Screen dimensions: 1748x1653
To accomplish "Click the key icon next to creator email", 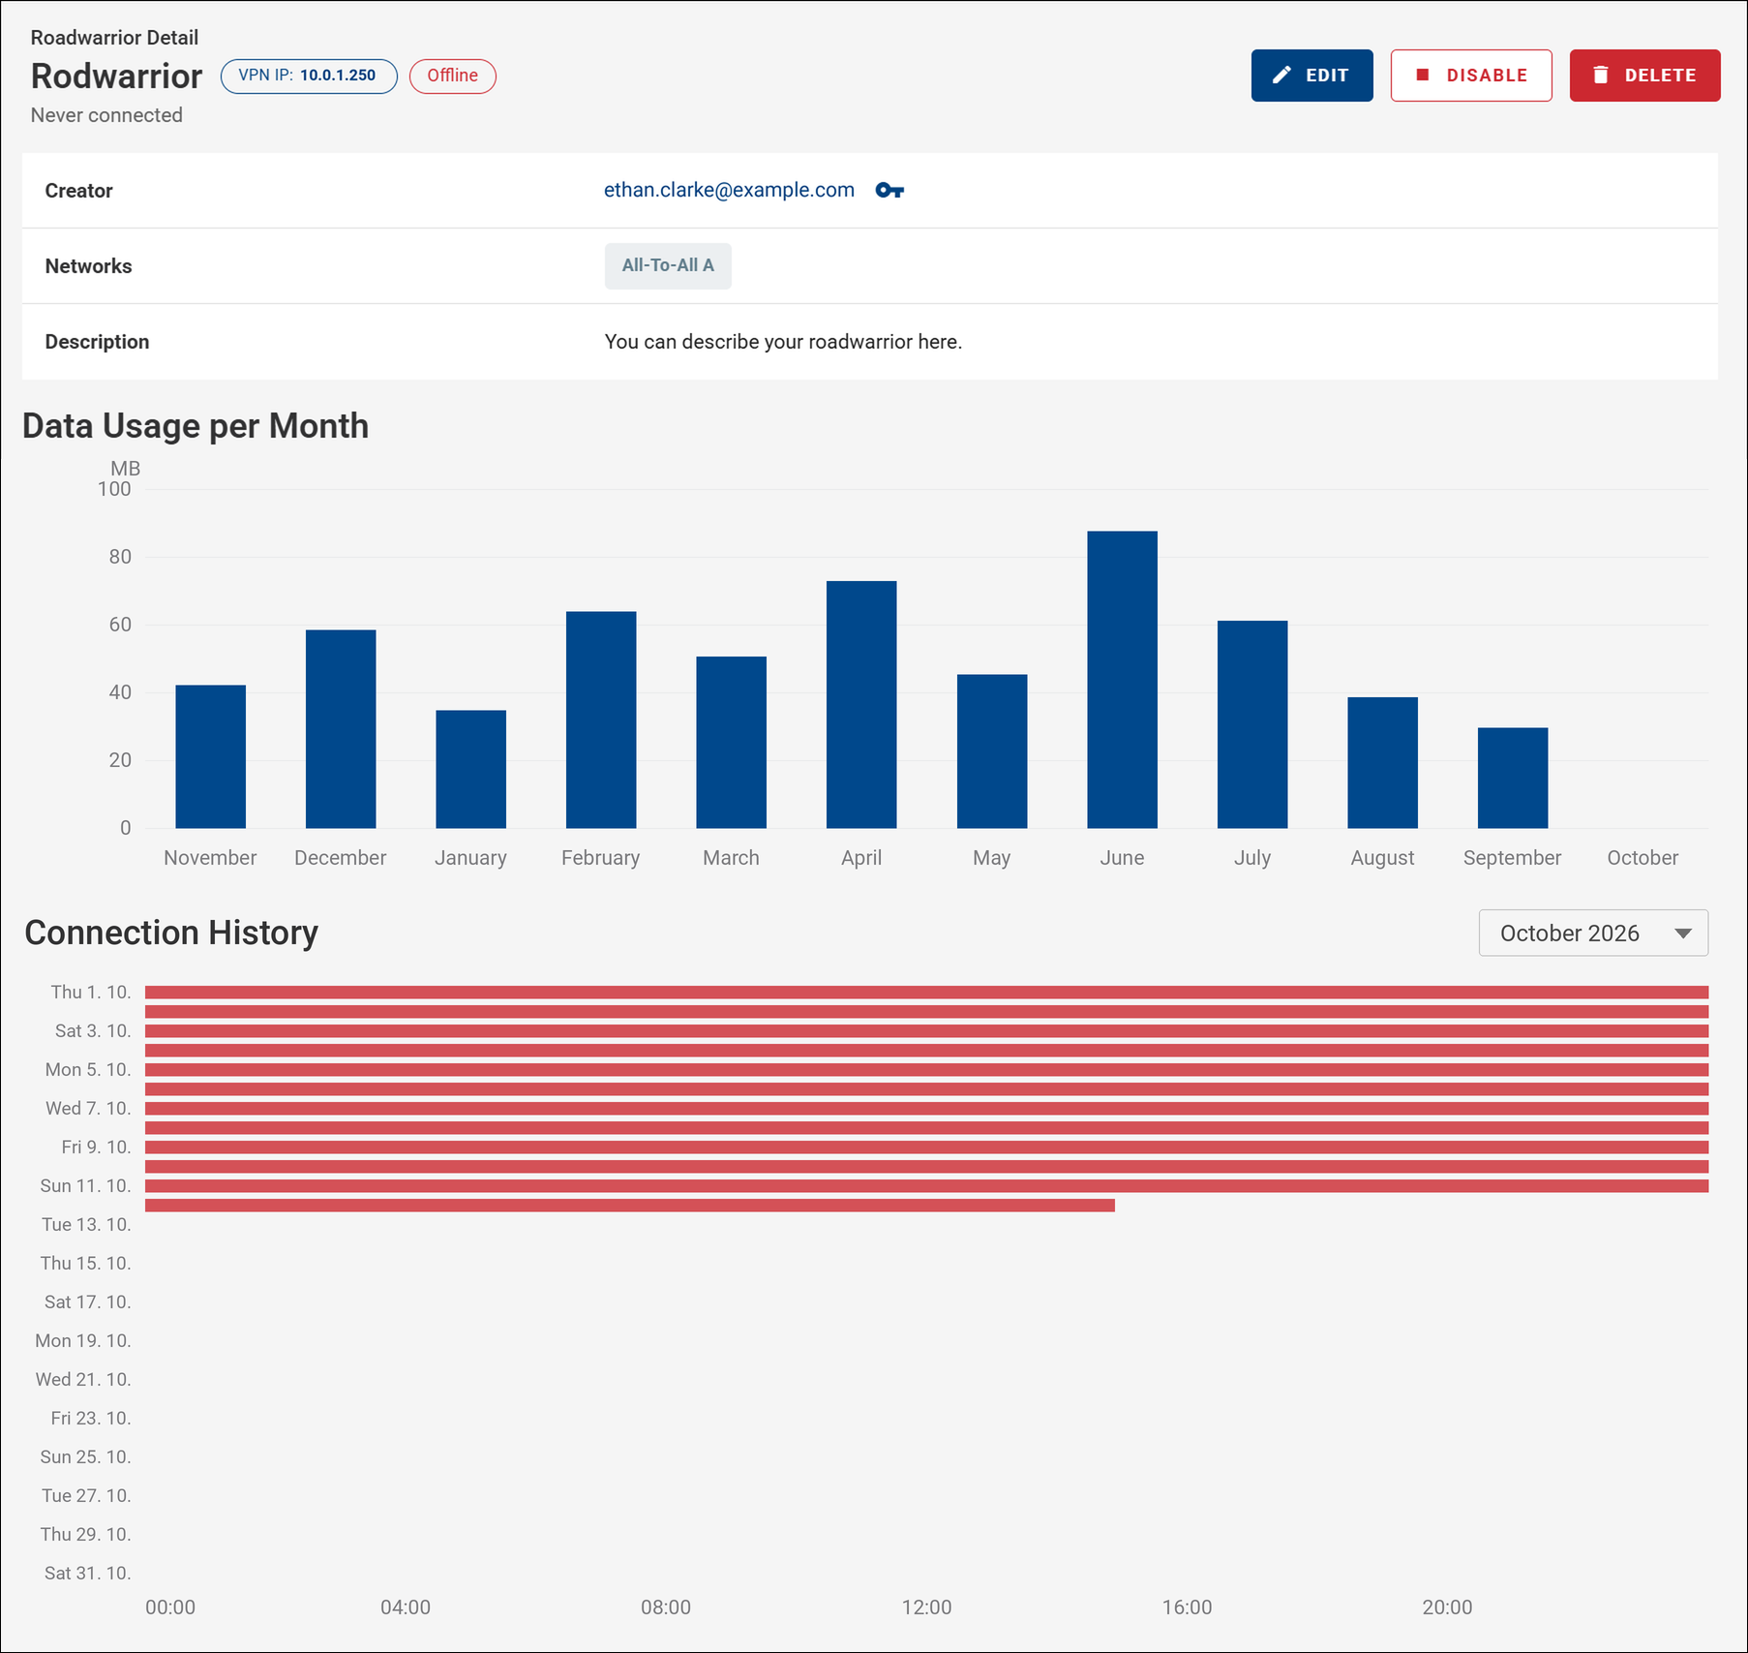I will [x=889, y=190].
